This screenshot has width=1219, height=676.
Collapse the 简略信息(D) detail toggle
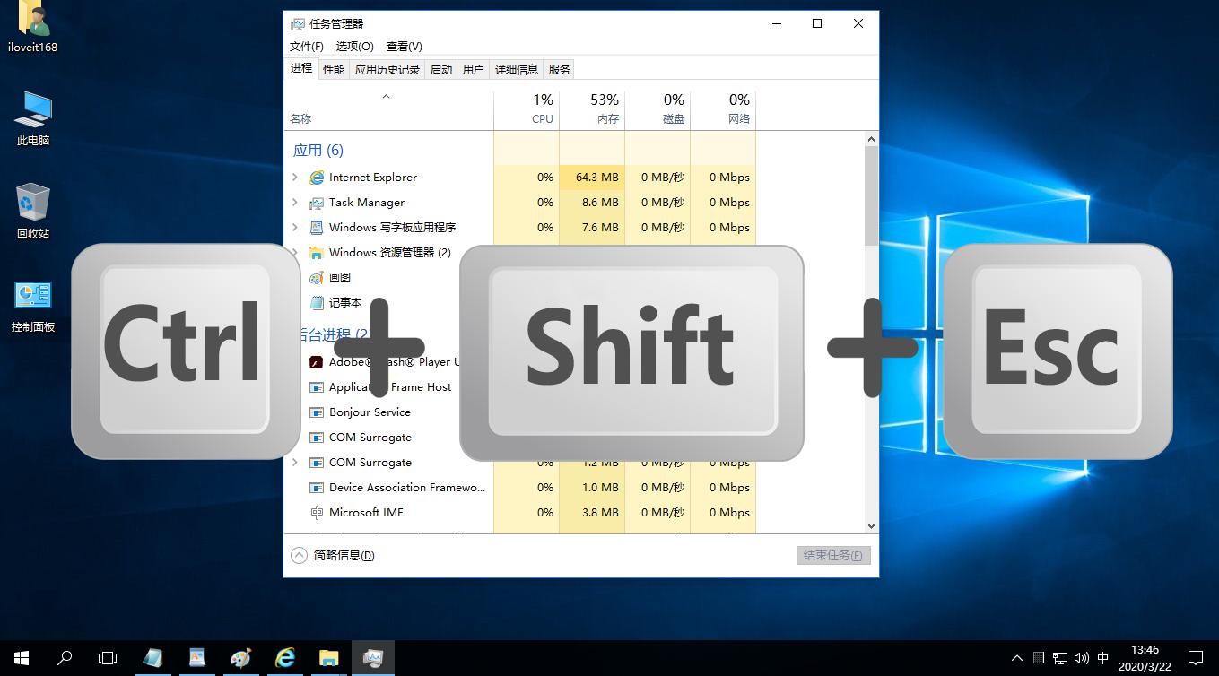299,555
